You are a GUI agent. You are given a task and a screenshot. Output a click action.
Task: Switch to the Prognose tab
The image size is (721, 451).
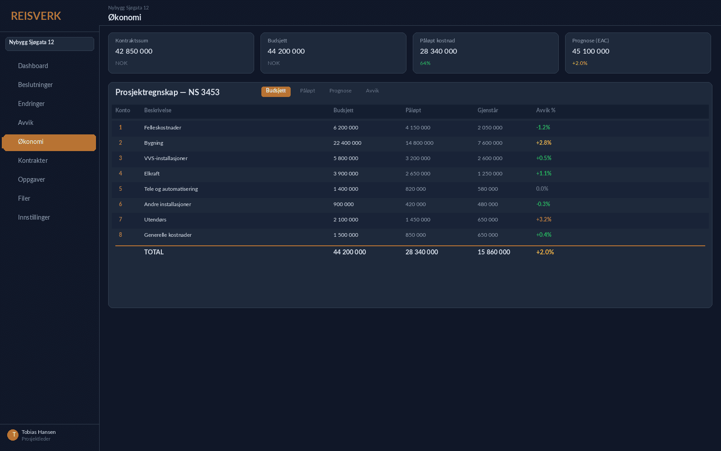click(x=340, y=91)
